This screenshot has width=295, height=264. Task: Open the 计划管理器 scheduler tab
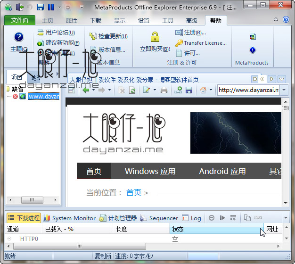click(118, 218)
